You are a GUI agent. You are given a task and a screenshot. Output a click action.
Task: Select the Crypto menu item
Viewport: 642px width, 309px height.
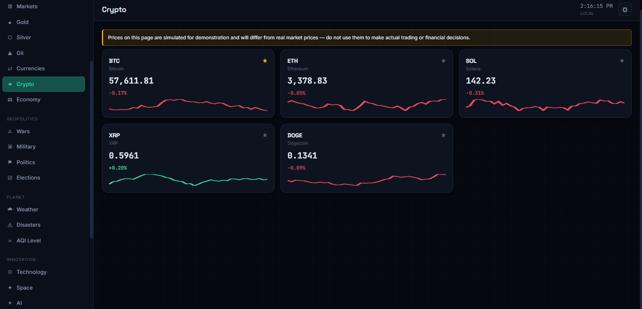click(43, 84)
